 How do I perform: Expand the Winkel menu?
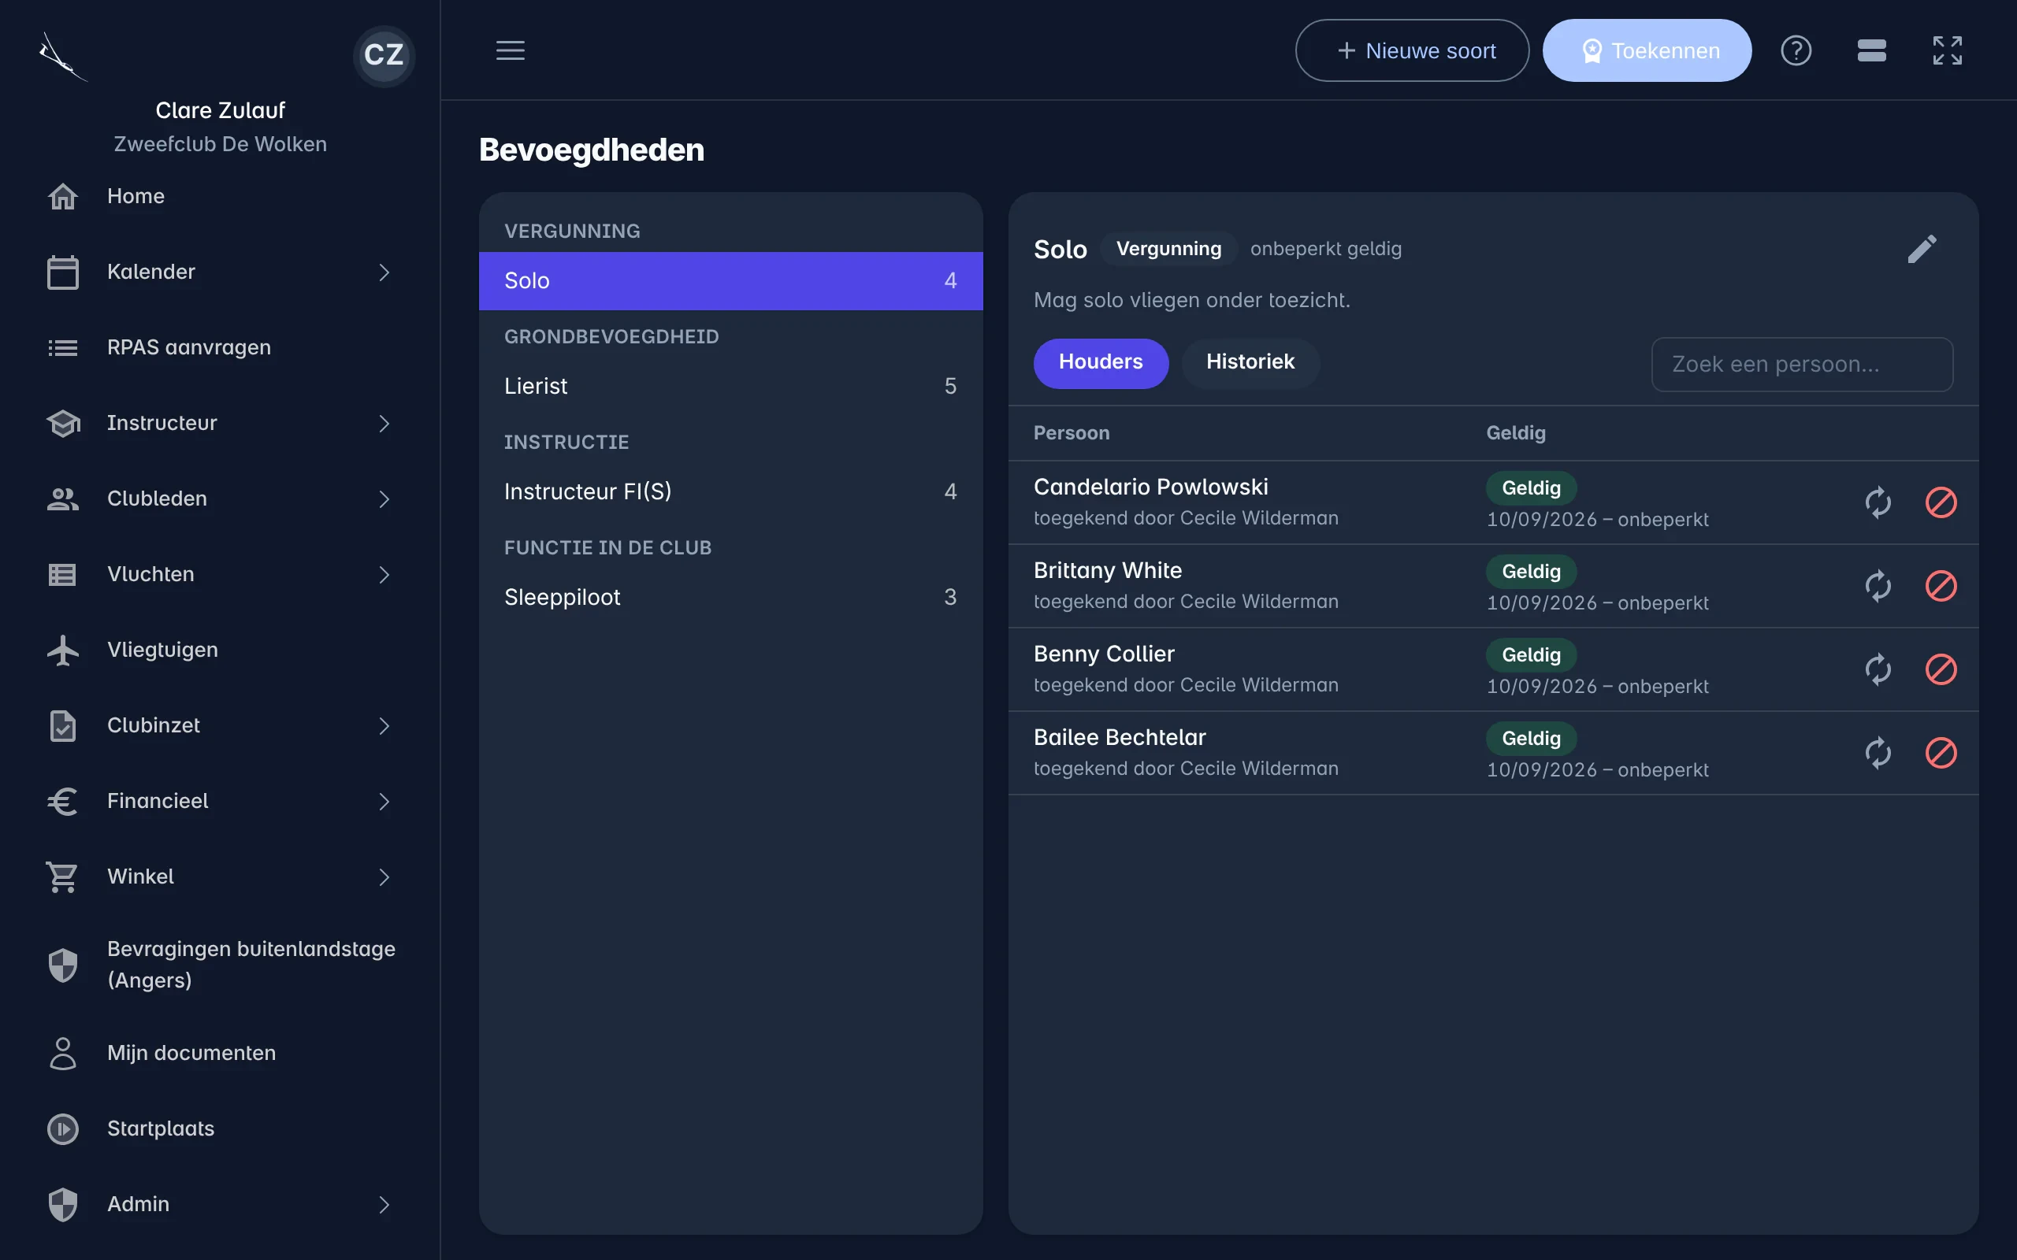coord(220,876)
